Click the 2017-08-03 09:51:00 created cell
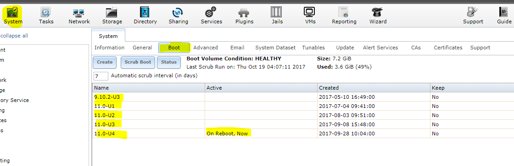The width and height of the screenshot is (514, 166). (x=374, y=115)
